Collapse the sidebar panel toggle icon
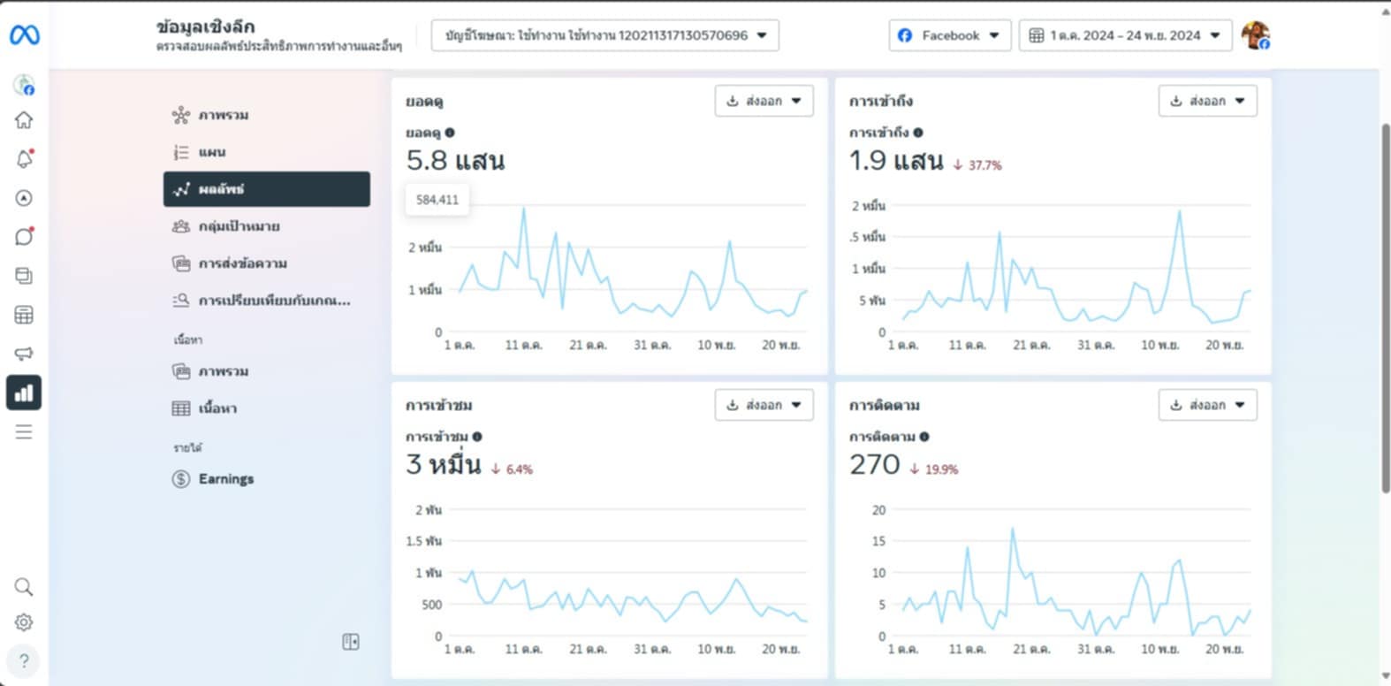 351,642
